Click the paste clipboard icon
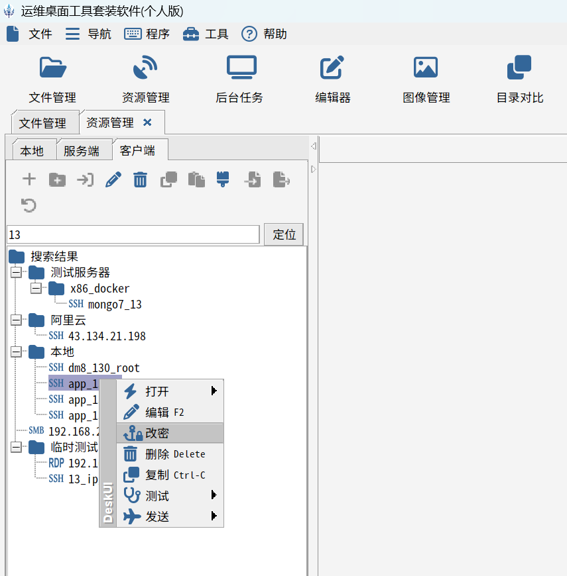 coord(196,179)
